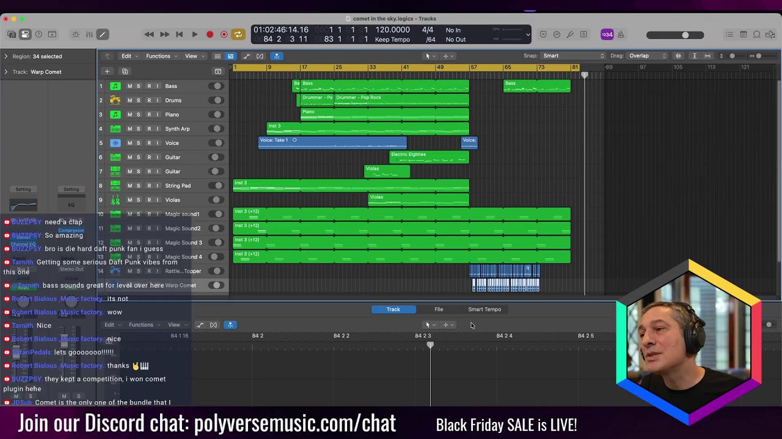The width and height of the screenshot is (782, 439).
Task: Toggle the Show Automation icon
Action: (247, 56)
